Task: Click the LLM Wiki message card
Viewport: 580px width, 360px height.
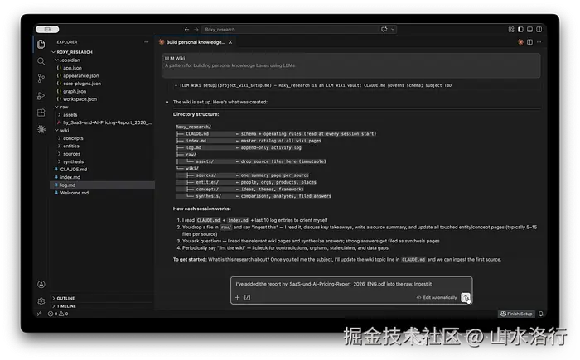Action: [351, 65]
